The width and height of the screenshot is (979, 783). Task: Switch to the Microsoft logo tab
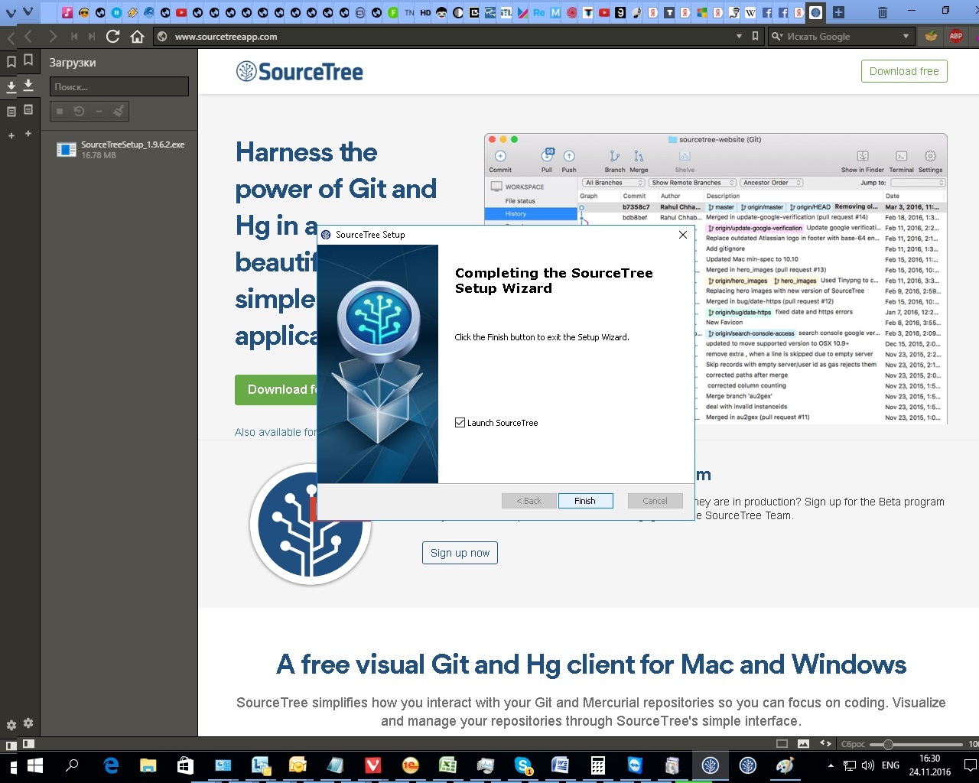tap(701, 12)
